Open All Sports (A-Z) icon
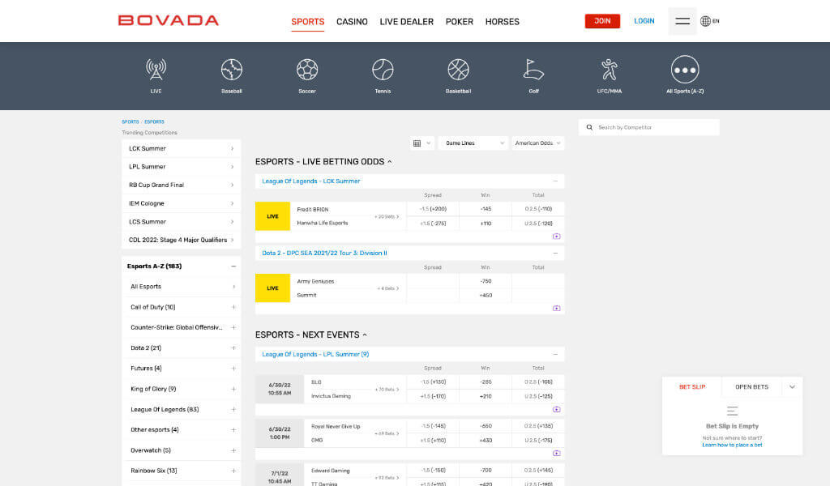This screenshot has width=830, height=486. click(685, 70)
